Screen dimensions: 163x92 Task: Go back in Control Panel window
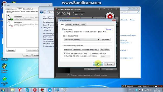[x=41, y=12]
